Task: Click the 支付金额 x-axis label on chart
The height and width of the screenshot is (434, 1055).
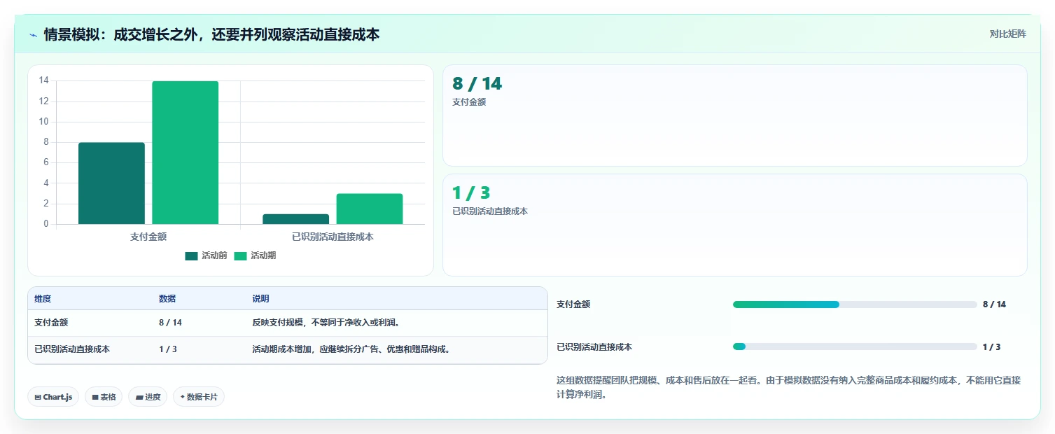Action: pos(148,237)
